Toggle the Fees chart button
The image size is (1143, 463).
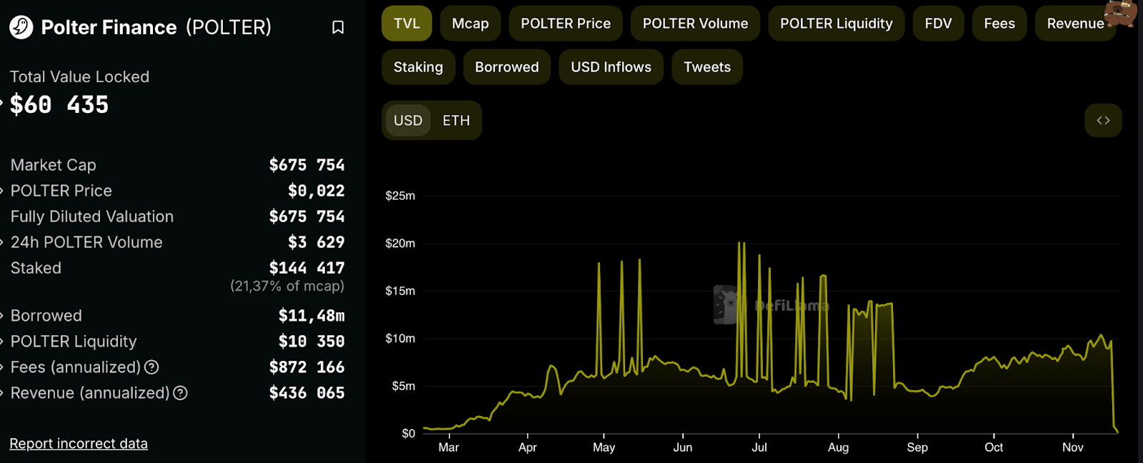click(x=999, y=24)
